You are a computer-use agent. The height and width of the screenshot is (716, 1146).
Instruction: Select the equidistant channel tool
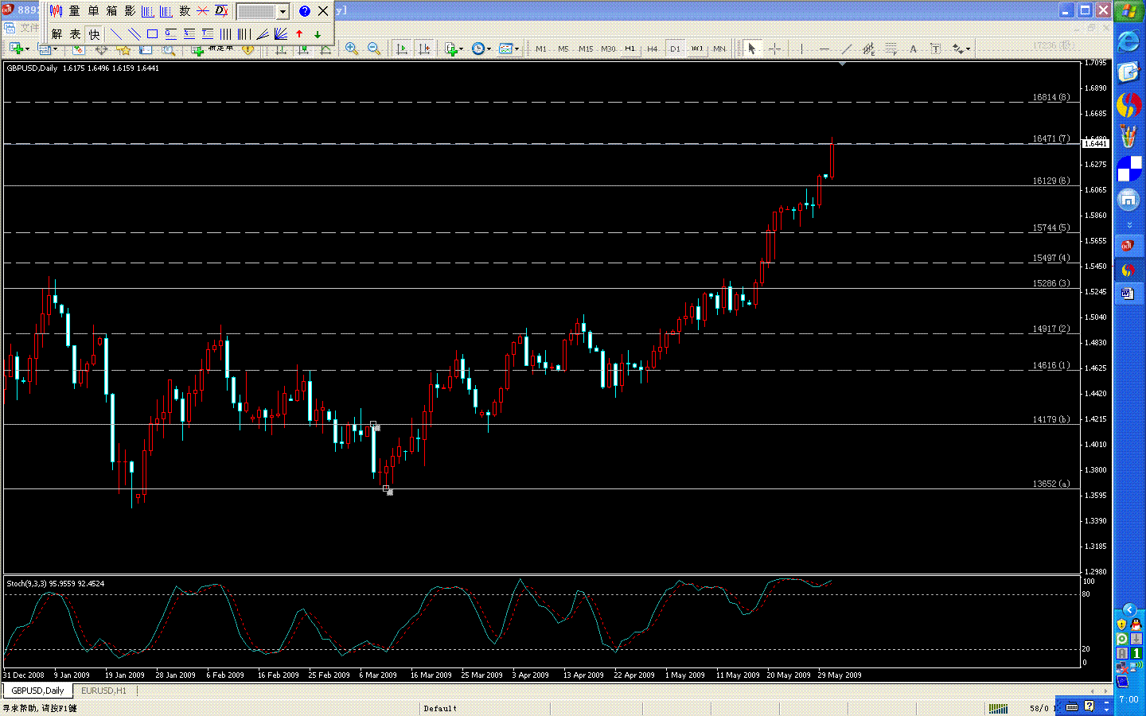[x=868, y=49]
